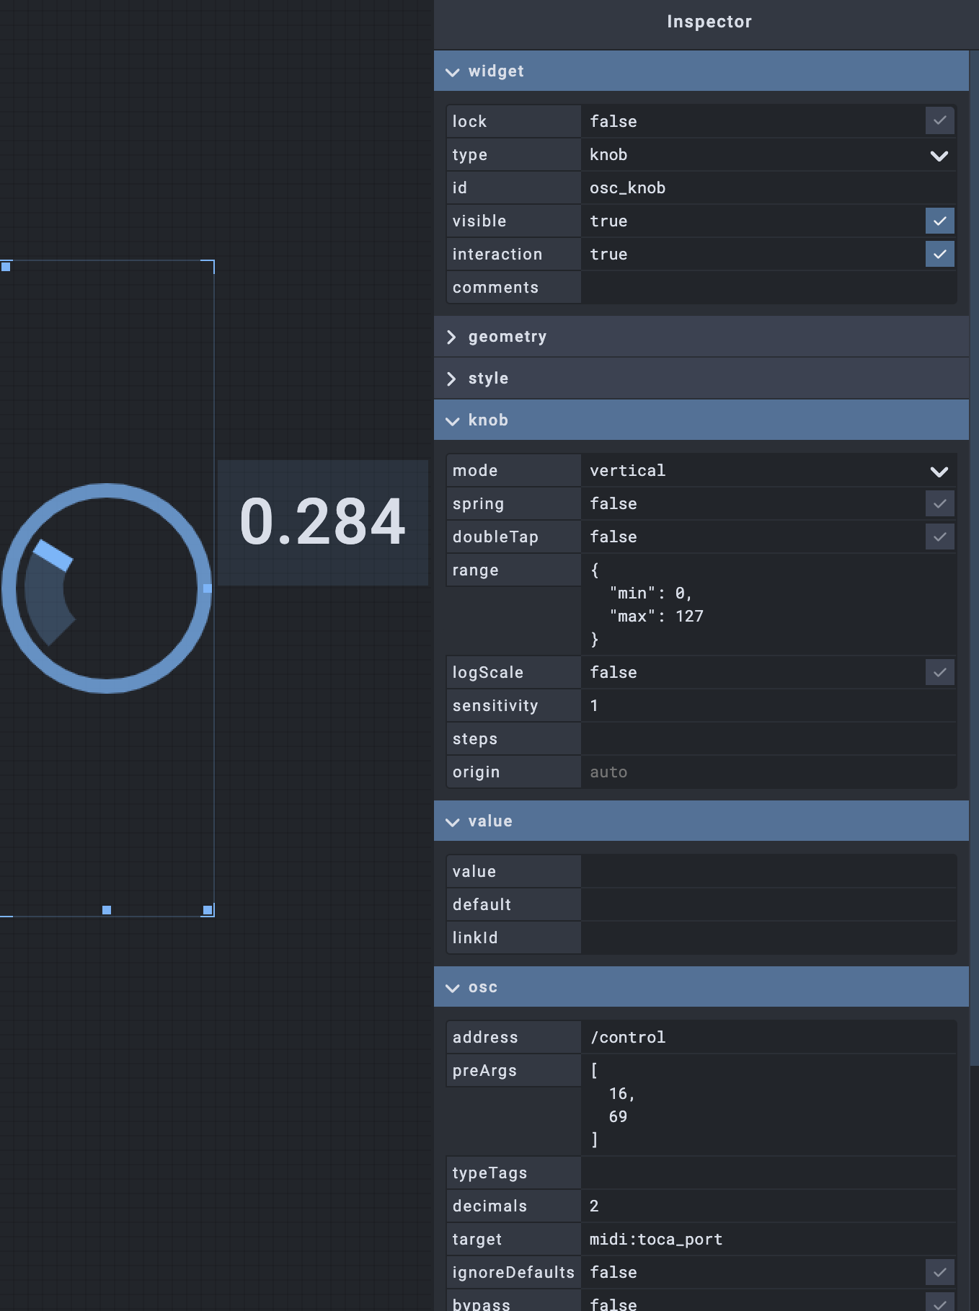Edit the preArgs array field

click(768, 1105)
